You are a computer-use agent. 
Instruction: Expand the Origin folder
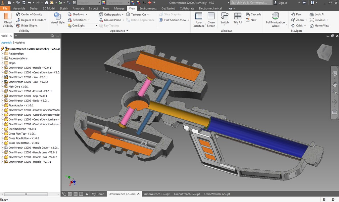(x=2, y=63)
